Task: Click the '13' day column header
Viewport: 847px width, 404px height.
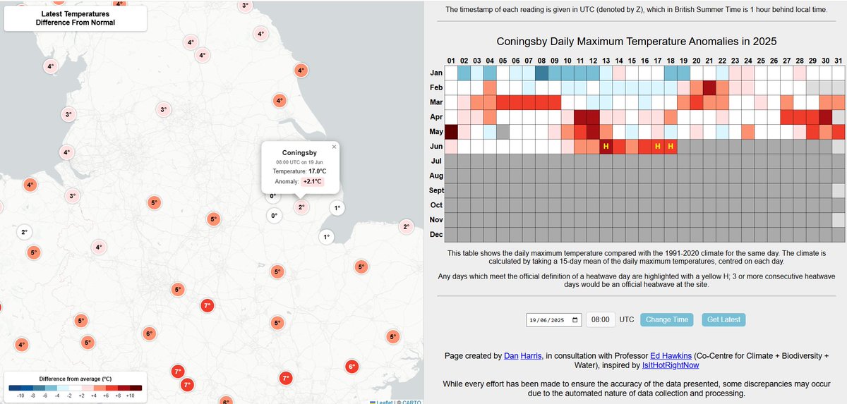Action: point(606,60)
